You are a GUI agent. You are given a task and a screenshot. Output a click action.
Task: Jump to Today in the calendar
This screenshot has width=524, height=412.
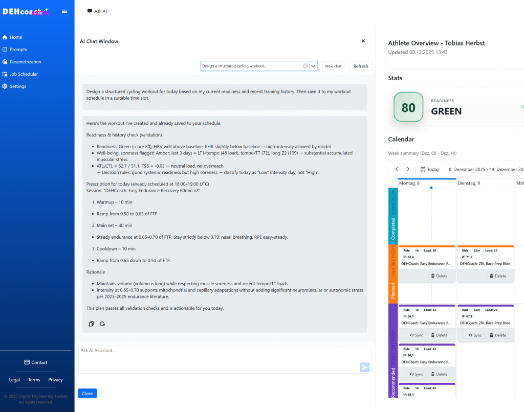coord(430,169)
